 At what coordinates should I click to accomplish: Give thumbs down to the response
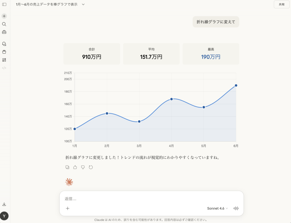click(83, 167)
